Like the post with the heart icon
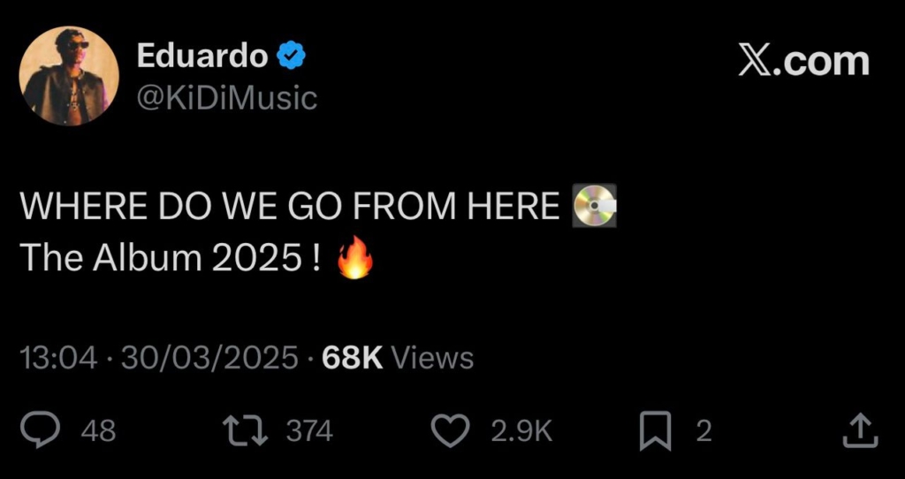905x479 pixels. pos(451,431)
